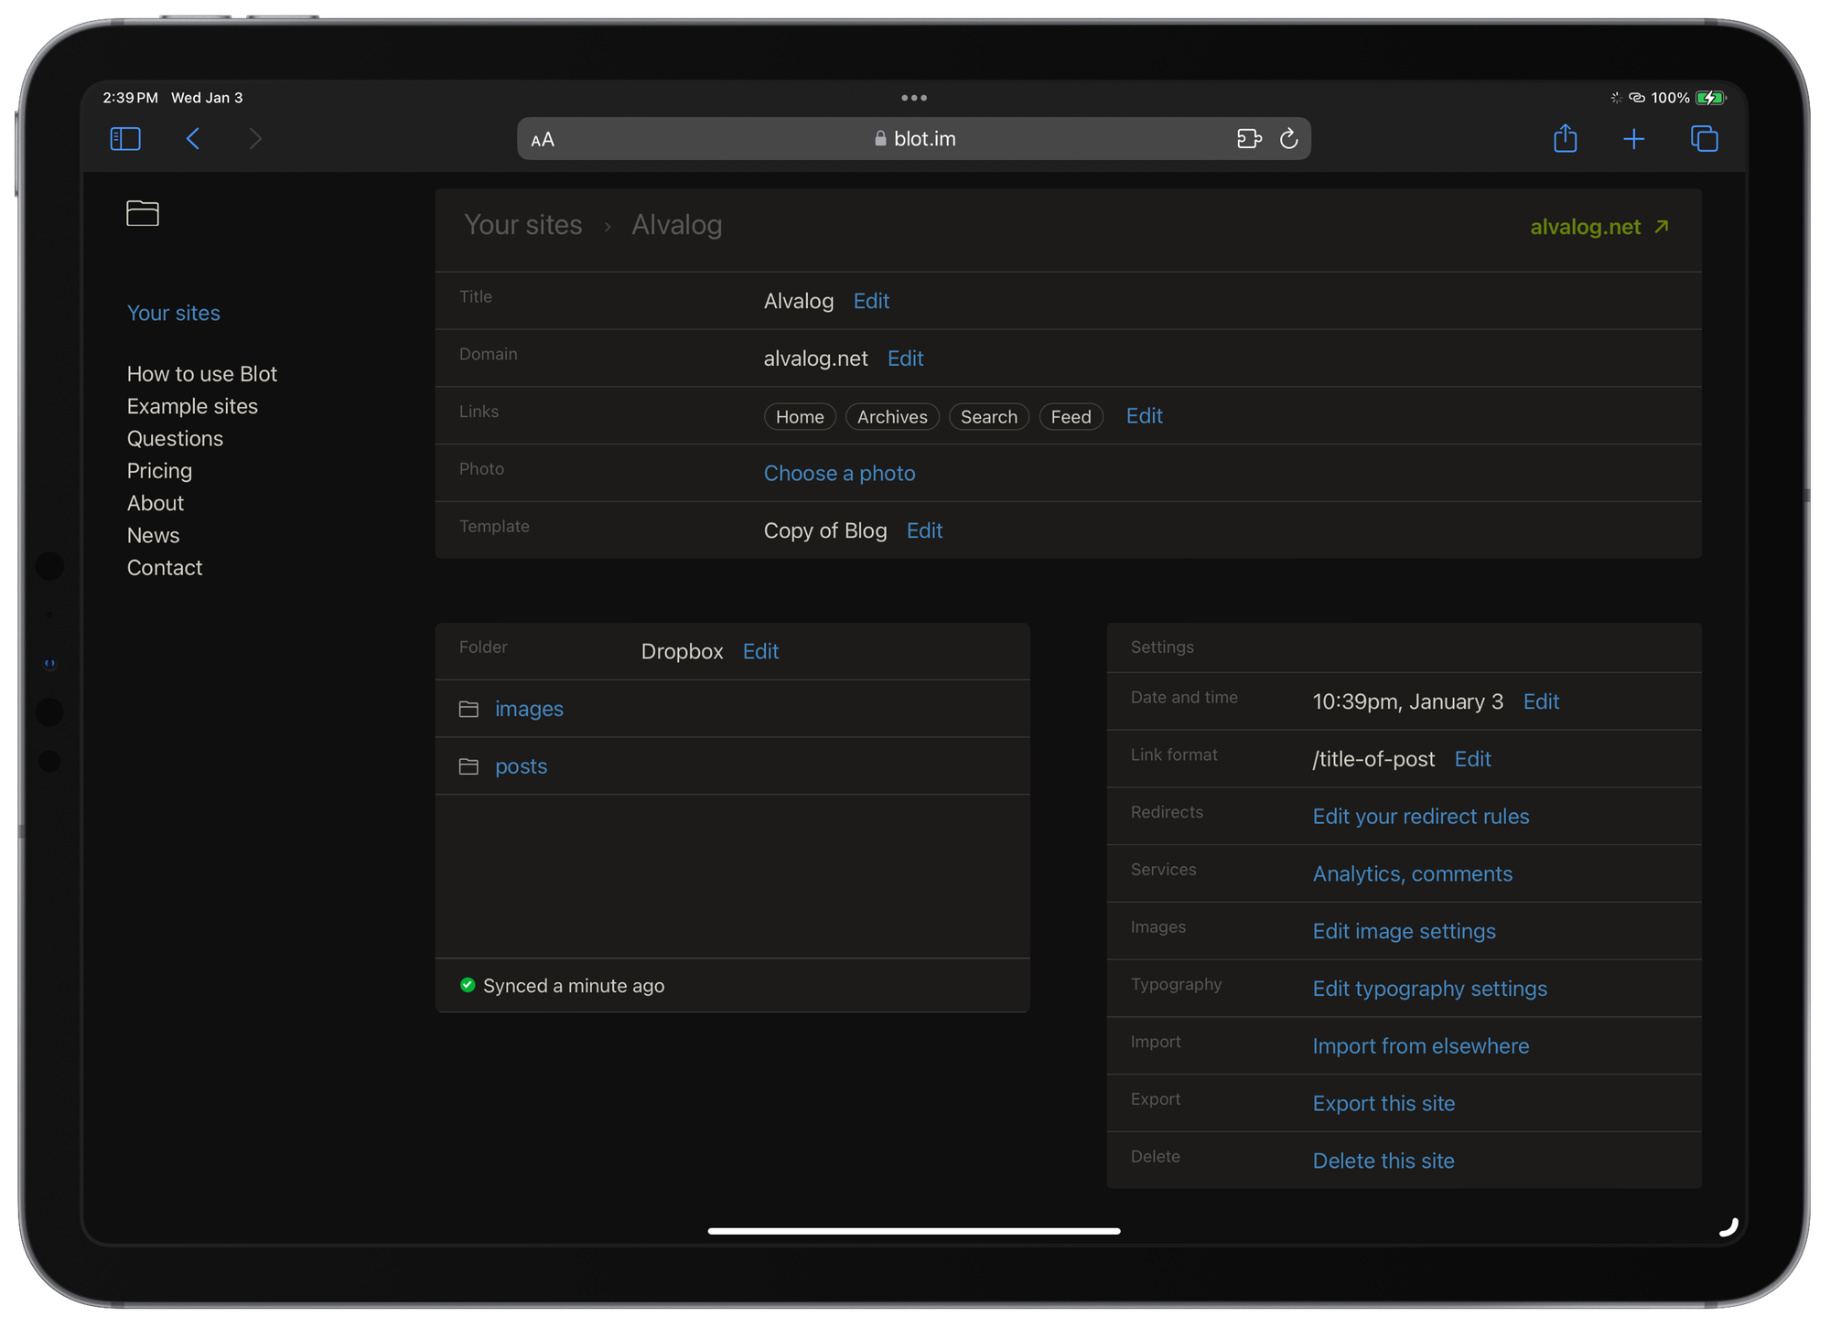Tap the three-dot multitasking menu

[x=913, y=98]
